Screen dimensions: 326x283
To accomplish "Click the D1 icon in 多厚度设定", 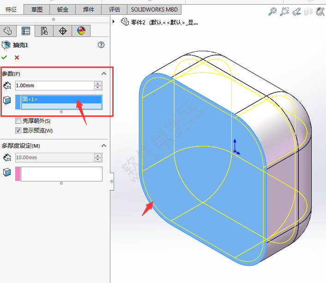I will click(7, 157).
